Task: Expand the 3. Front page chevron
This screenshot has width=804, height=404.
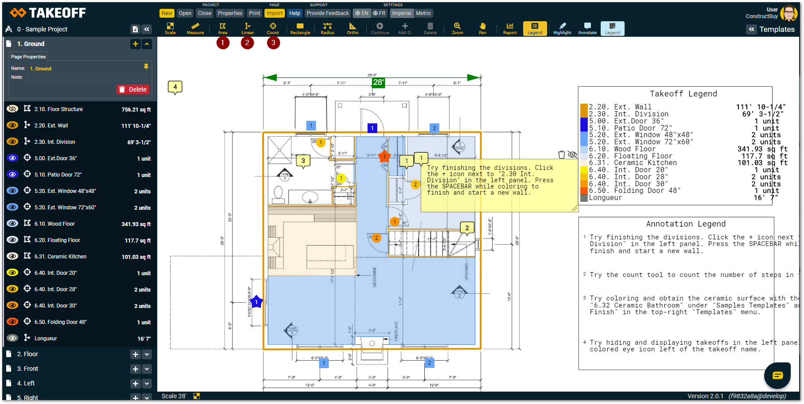Action: pyautogui.click(x=147, y=369)
